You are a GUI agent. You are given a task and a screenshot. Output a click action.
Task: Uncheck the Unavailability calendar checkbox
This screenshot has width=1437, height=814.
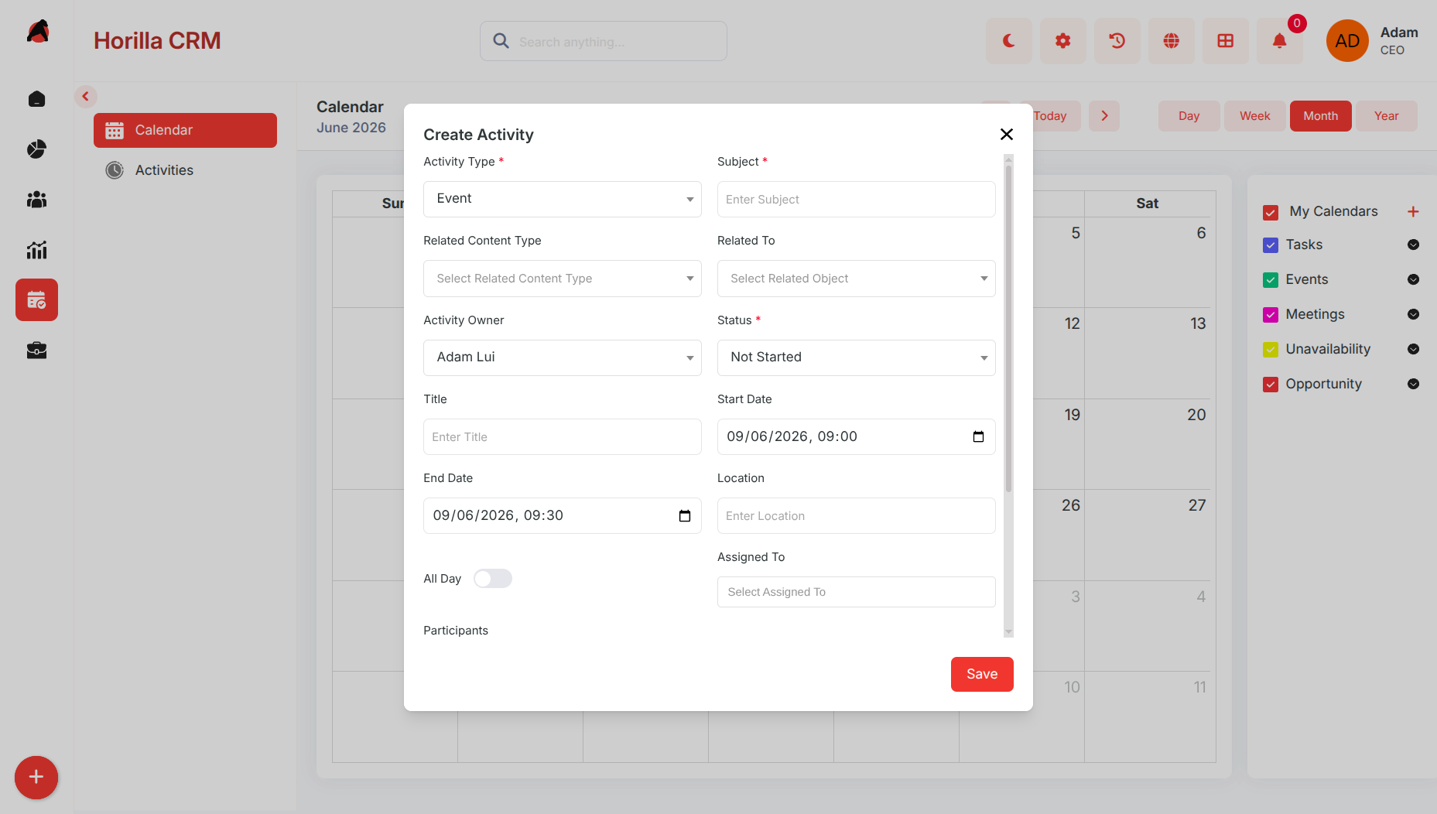tap(1271, 350)
